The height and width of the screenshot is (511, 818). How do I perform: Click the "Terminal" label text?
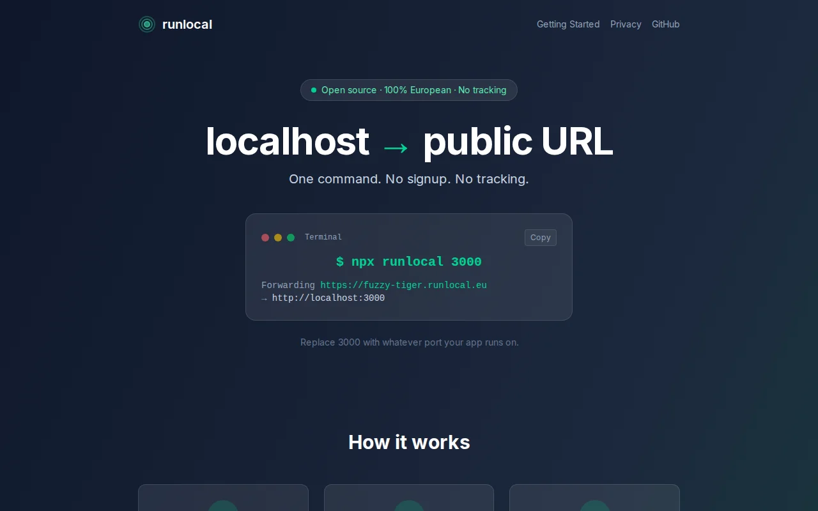pos(323,237)
